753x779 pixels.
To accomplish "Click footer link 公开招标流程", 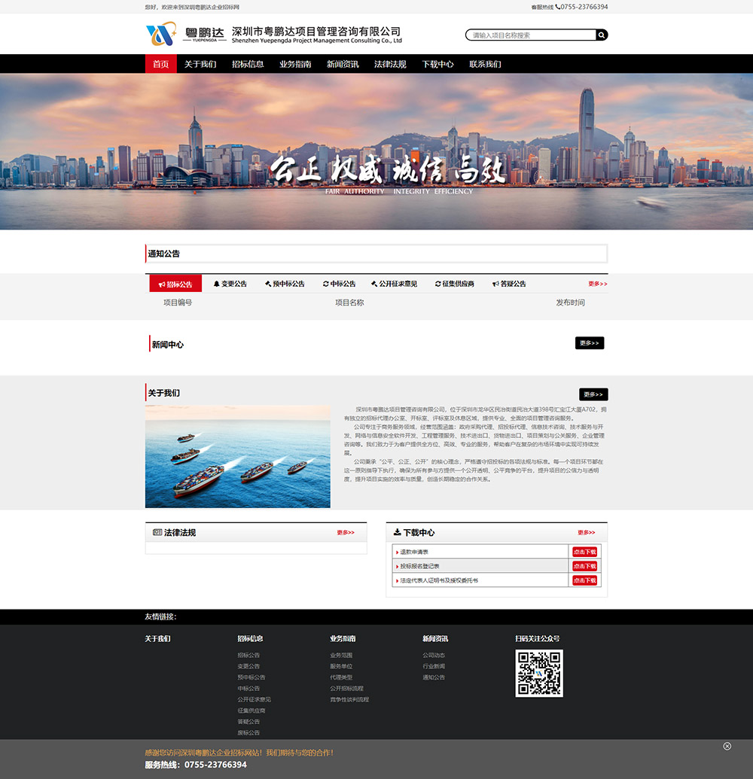I will point(346,688).
